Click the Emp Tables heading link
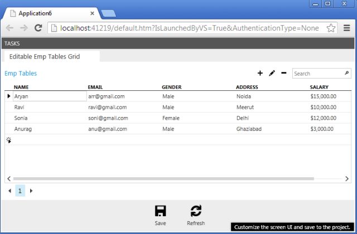The height and width of the screenshot is (234, 357). (21, 73)
